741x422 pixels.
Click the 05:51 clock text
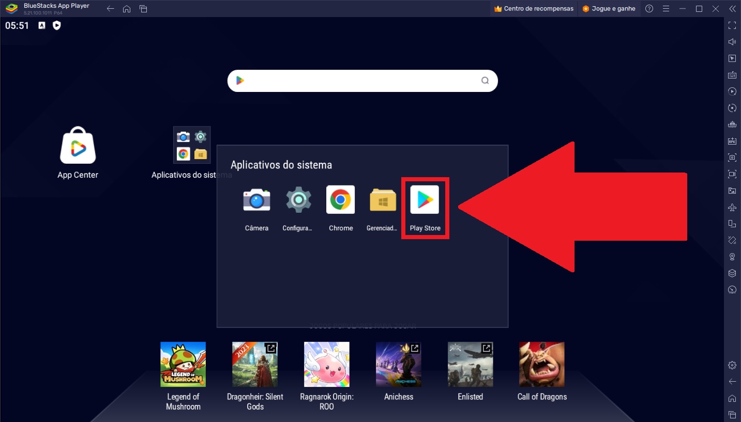click(17, 25)
